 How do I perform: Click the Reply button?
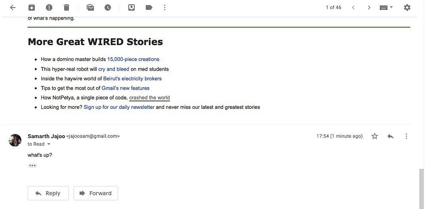click(x=48, y=193)
